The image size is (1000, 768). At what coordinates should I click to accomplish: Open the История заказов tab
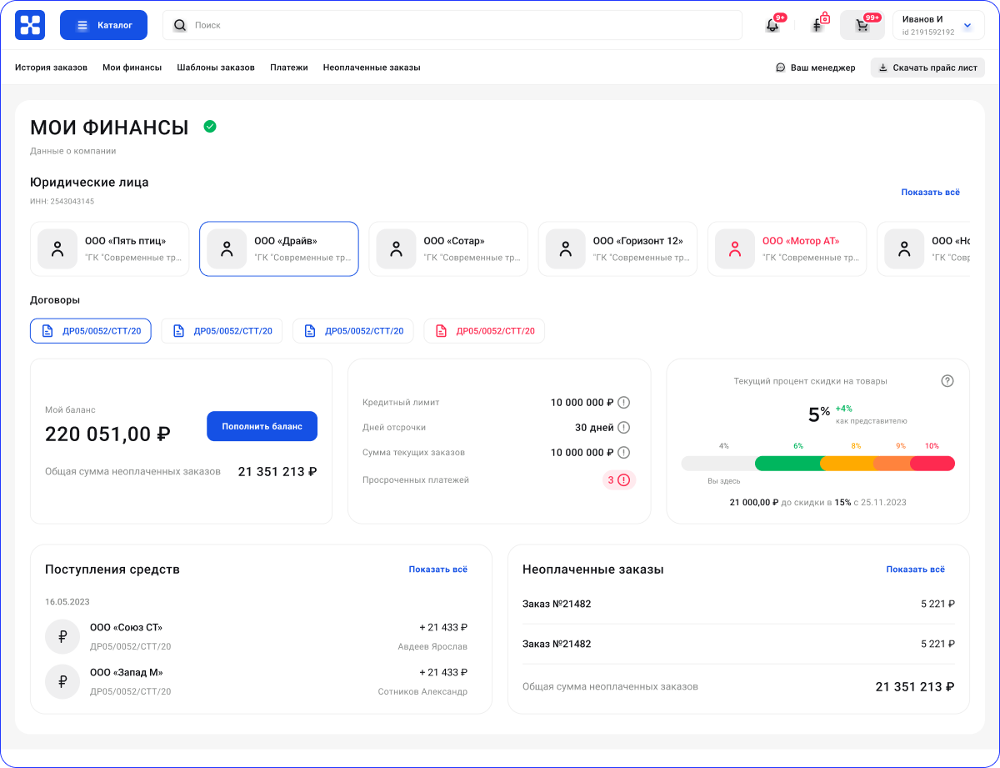(x=51, y=68)
